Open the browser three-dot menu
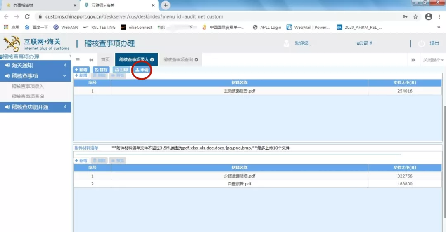This screenshot has width=446, height=232. click(439, 17)
